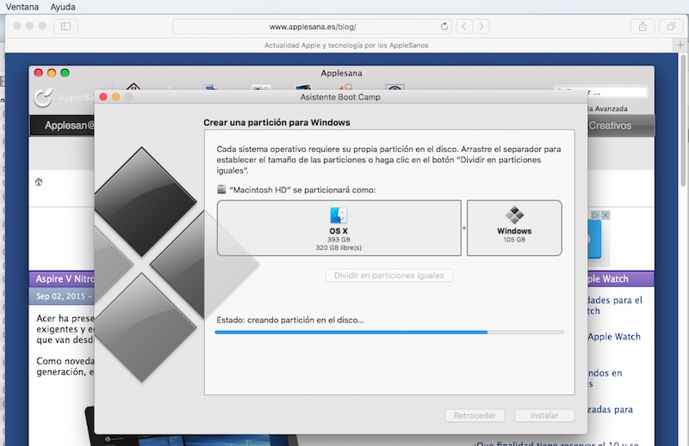Viewport: 689px width, 446px height.
Task: Click the Safari share icon
Action: point(642,27)
